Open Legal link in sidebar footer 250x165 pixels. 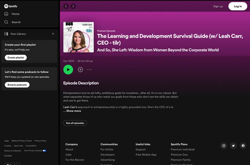click(x=6, y=141)
